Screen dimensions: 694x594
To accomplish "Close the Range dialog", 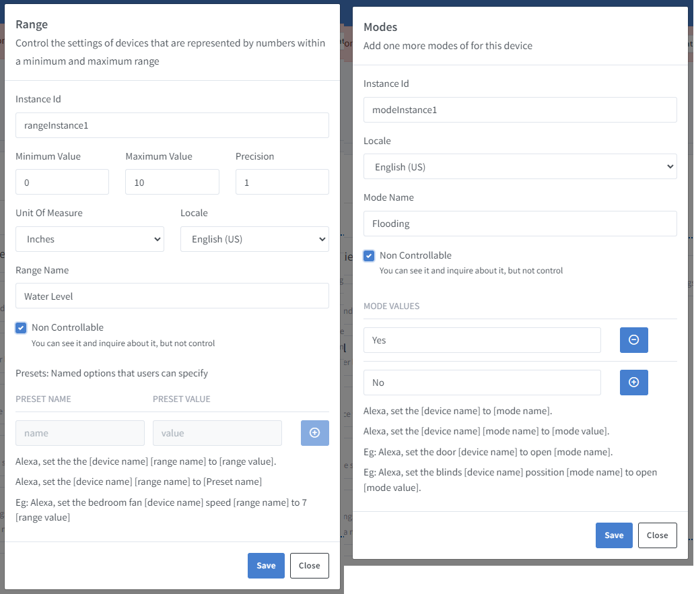I will coord(309,566).
